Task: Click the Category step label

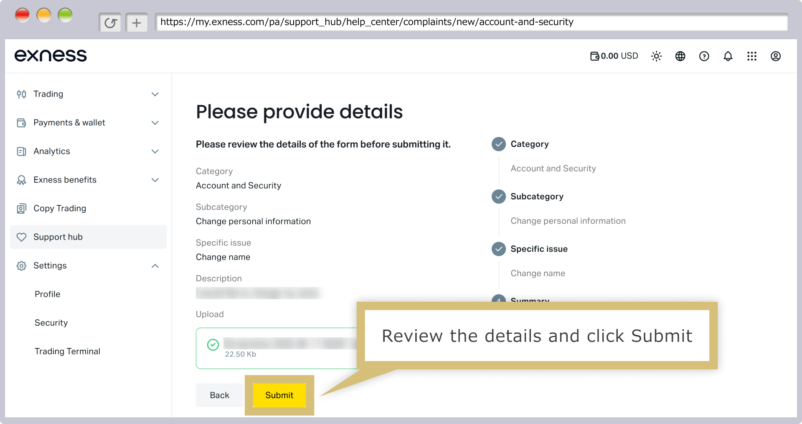Action: coord(530,144)
